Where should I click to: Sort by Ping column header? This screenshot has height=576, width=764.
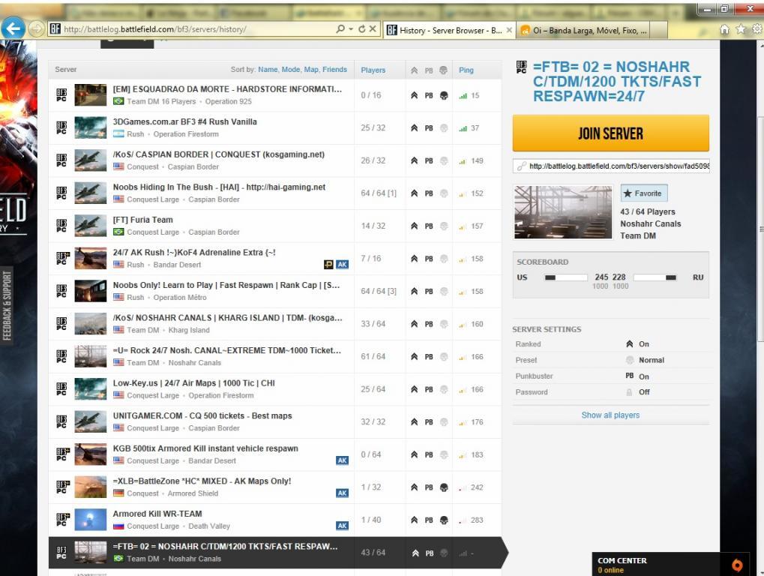pyautogui.click(x=466, y=70)
